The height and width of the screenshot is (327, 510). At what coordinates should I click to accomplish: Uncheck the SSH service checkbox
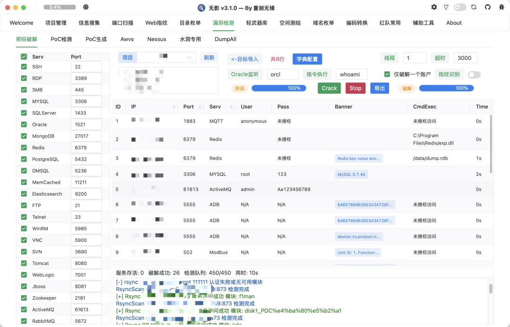tap(24, 67)
